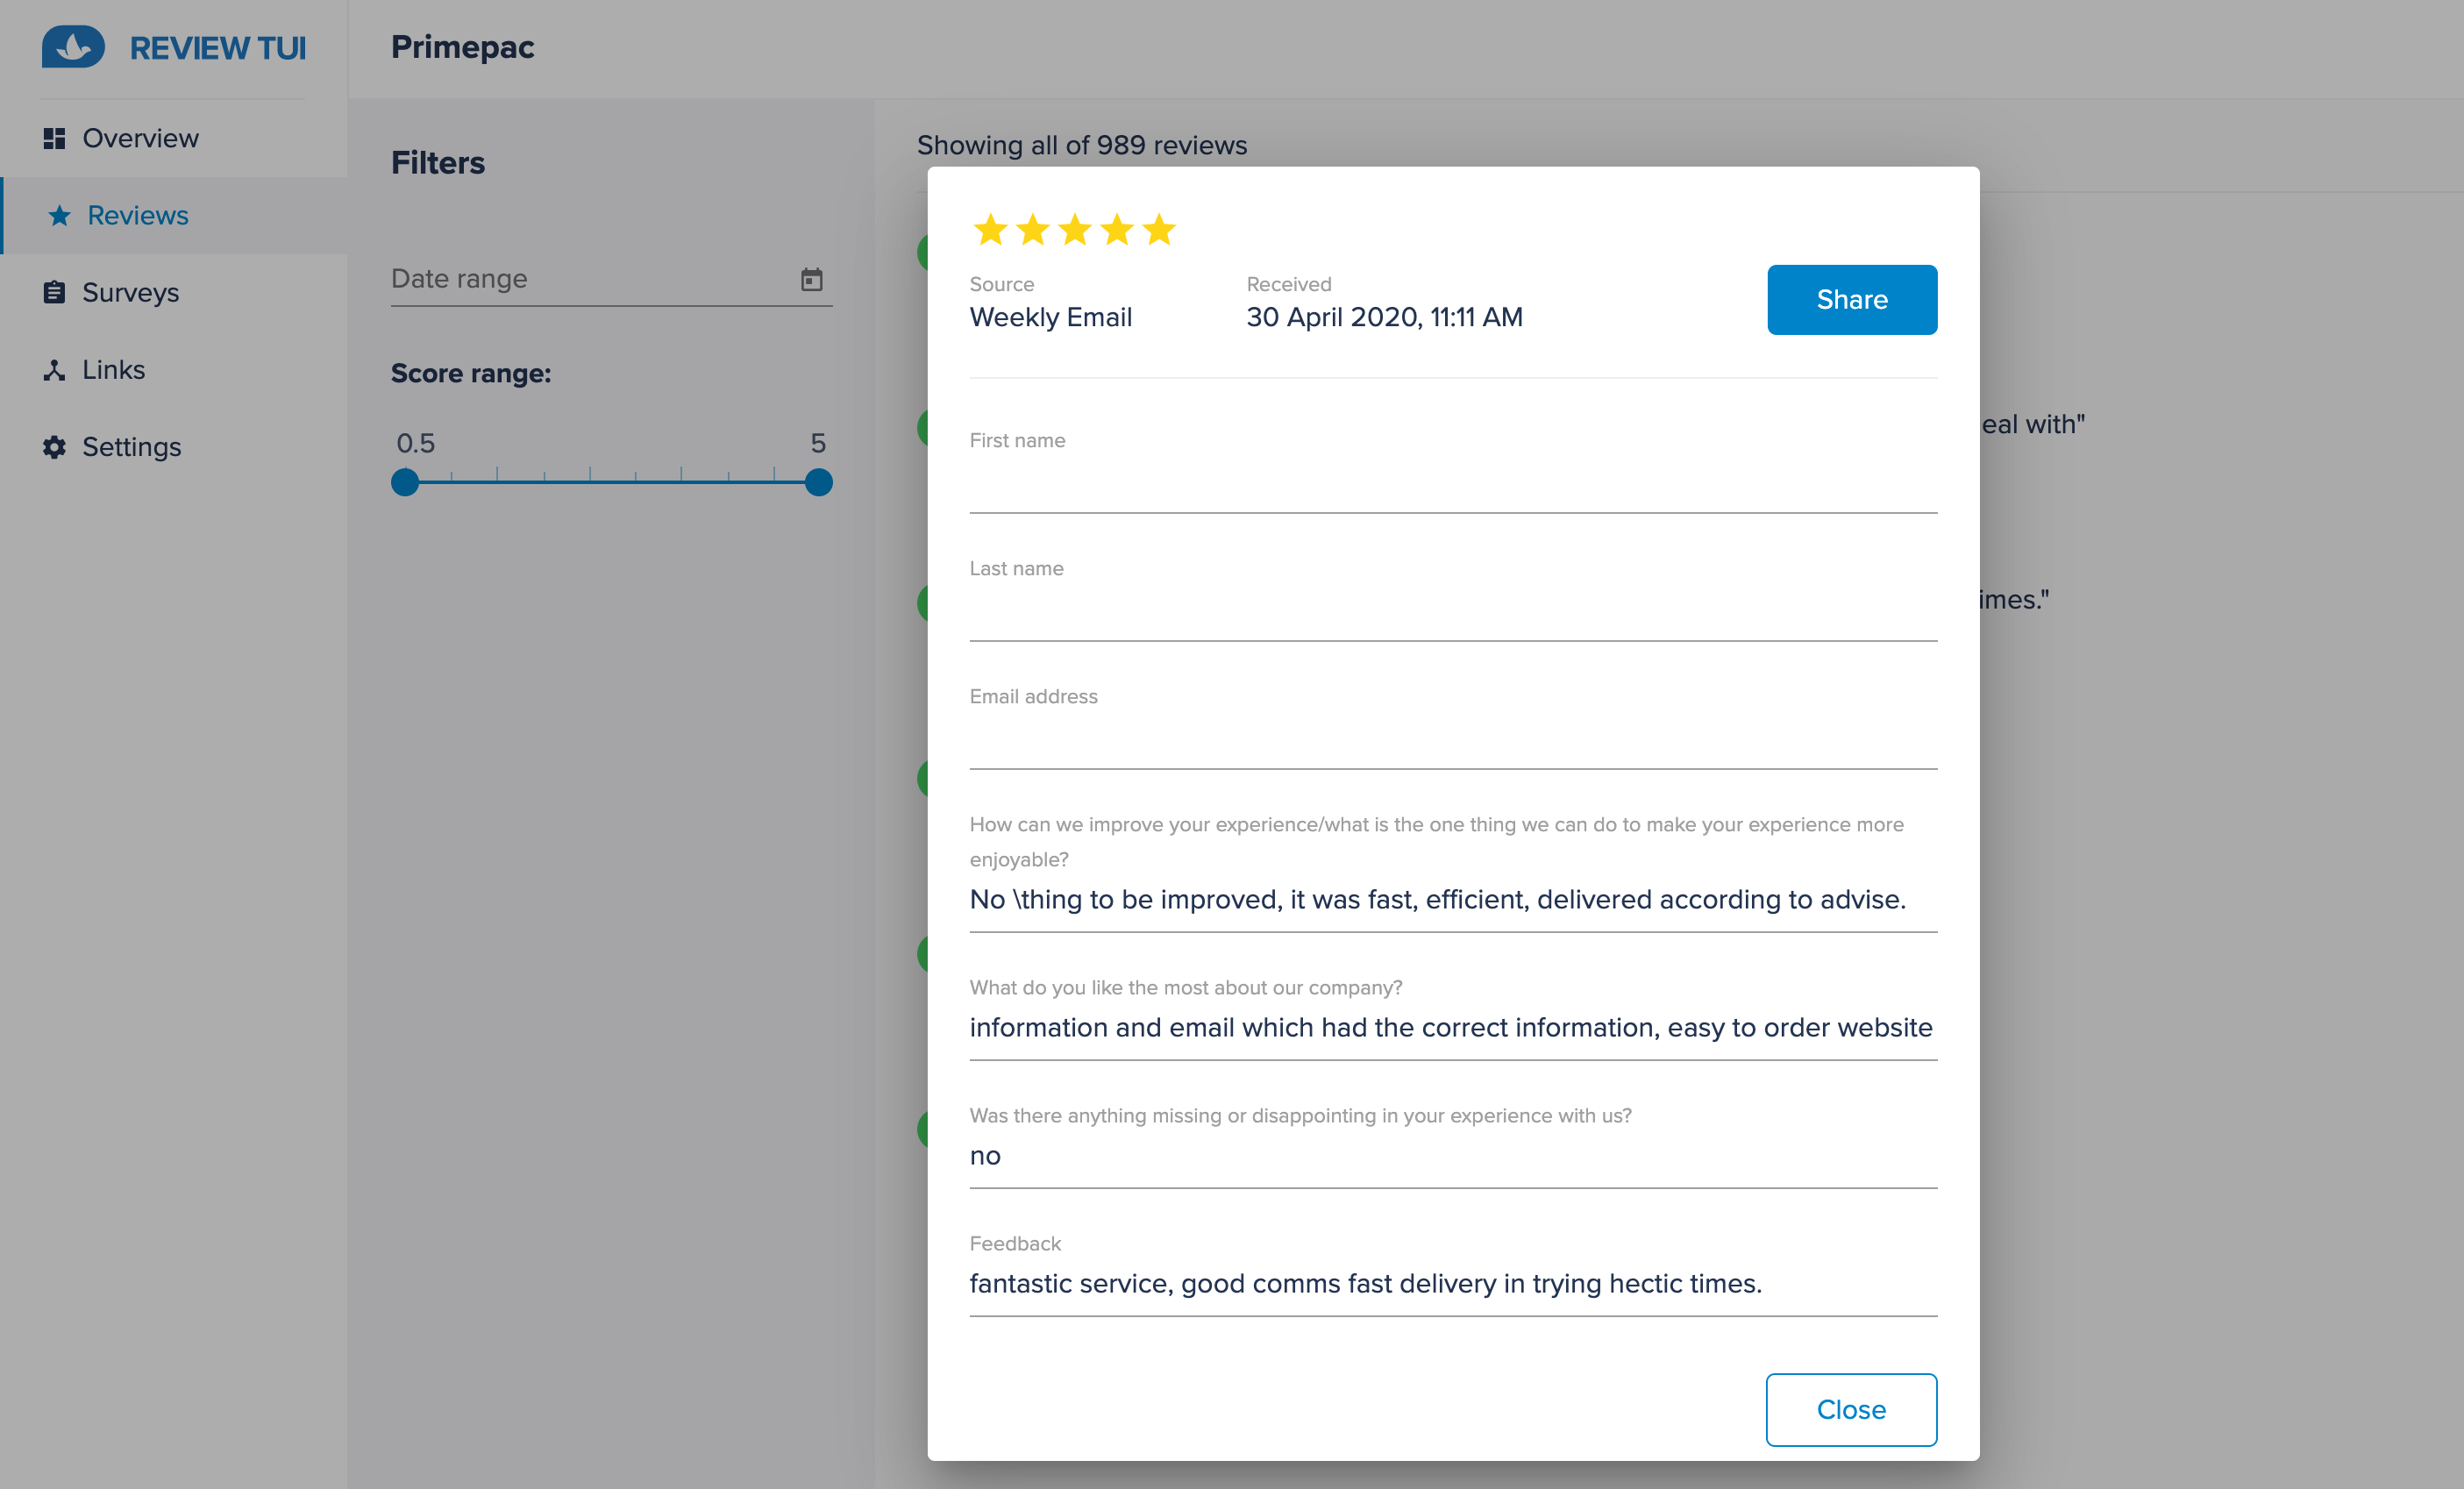2464x1489 pixels.
Task: Go to Overview in the sidebar
Action: (174, 138)
